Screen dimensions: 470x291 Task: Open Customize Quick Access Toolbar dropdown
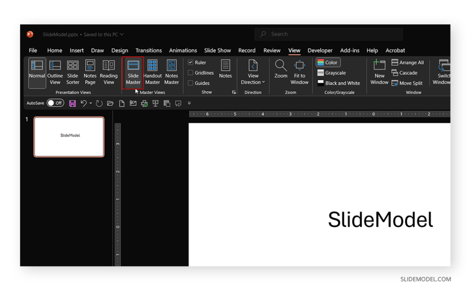[x=189, y=104]
